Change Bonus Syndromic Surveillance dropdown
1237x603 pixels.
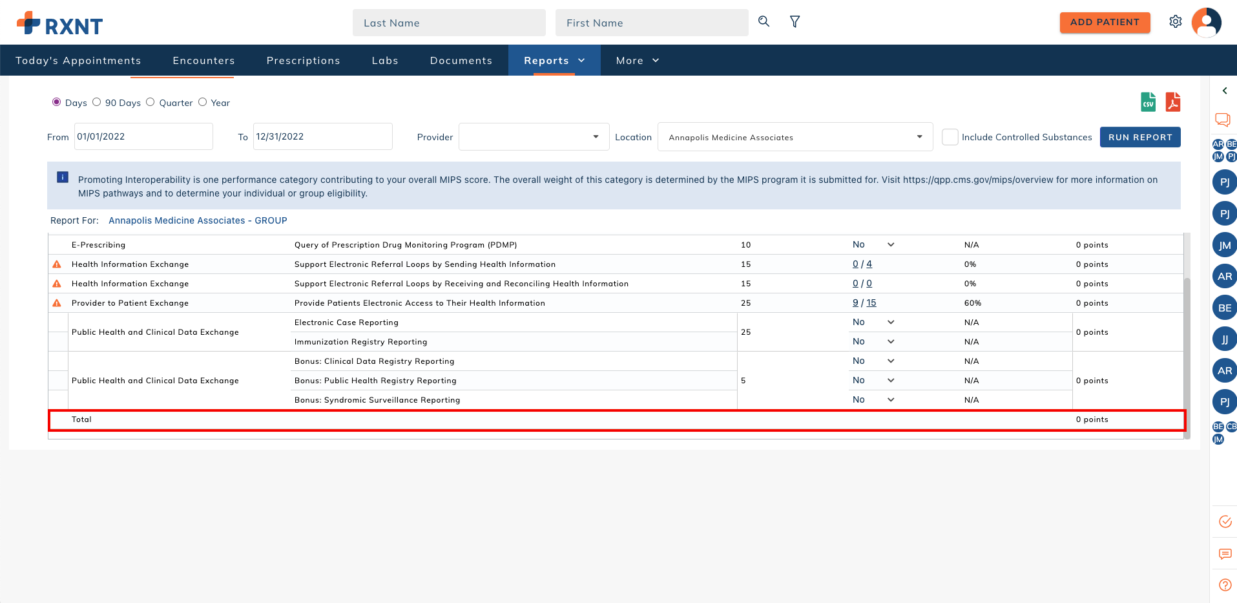click(873, 400)
